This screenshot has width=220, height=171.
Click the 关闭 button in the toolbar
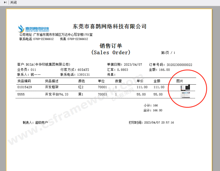(13, 2)
